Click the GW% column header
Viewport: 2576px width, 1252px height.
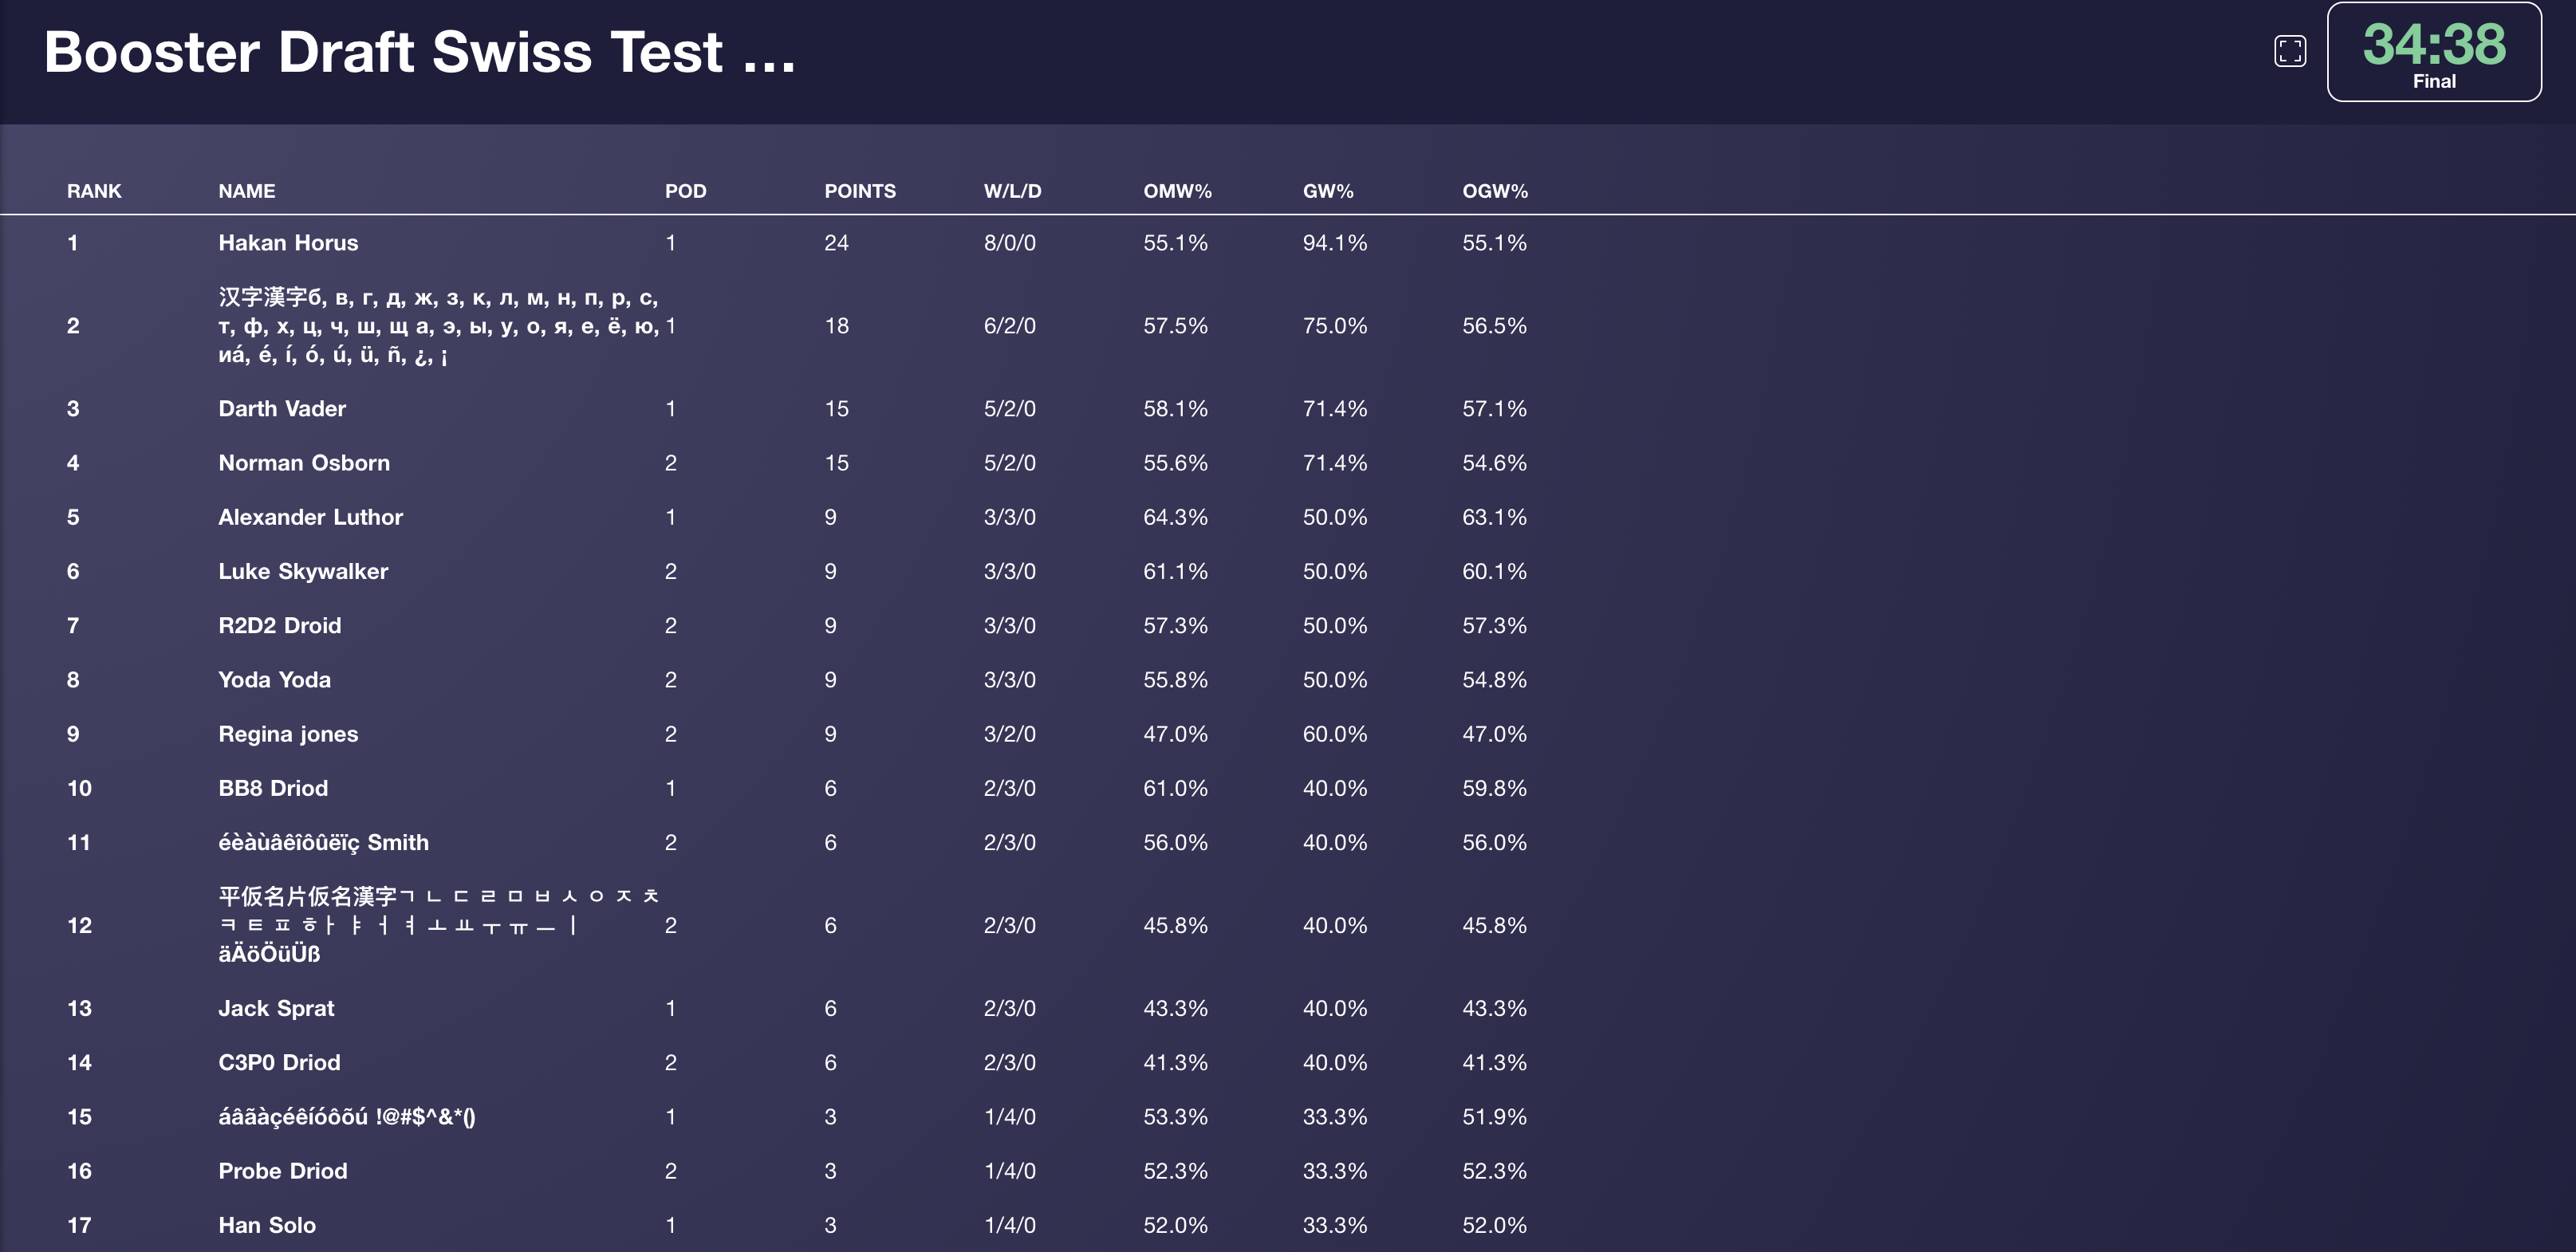[1327, 191]
